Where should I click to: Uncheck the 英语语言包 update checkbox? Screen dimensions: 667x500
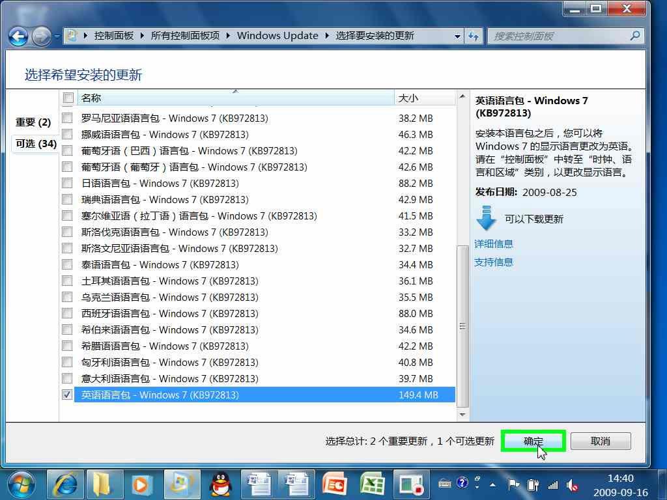click(x=67, y=395)
